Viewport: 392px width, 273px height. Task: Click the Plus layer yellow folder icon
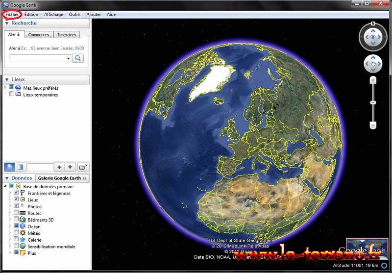23,253
